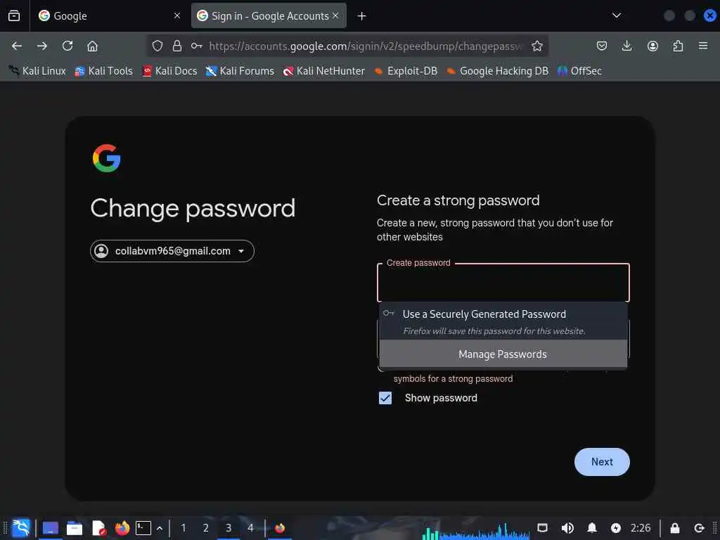This screenshot has width=720, height=540.
Task: Click the address bar URL
Action: click(366, 46)
